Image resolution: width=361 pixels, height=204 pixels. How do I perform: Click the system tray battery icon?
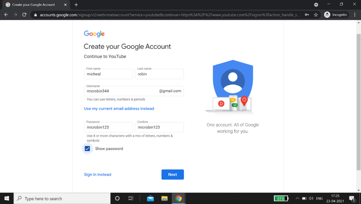[x=304, y=198]
